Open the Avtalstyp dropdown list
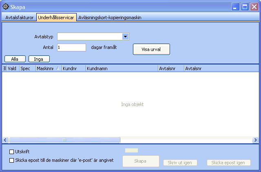Viewport: 261px width, 172px height. pyautogui.click(x=126, y=37)
